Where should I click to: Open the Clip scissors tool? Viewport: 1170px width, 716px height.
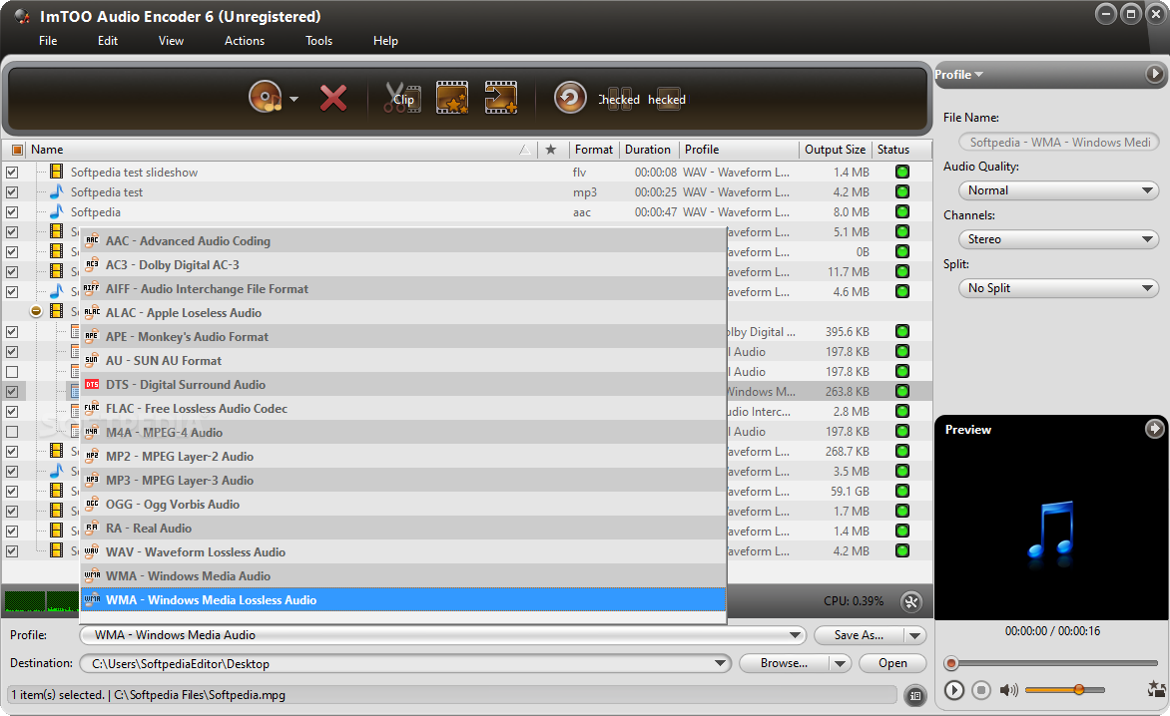pos(402,99)
